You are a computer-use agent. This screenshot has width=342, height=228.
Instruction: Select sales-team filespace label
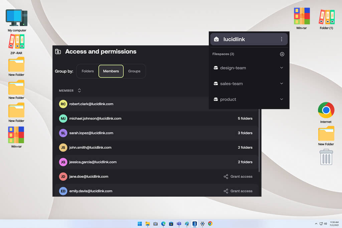[x=231, y=83]
